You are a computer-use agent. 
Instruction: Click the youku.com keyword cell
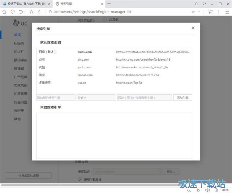84,67
